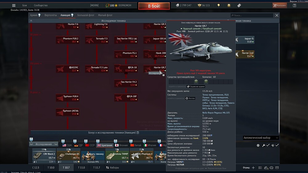Click research bonus shield above Британия
308x173 pixels.
pyautogui.click(x=98, y=141)
